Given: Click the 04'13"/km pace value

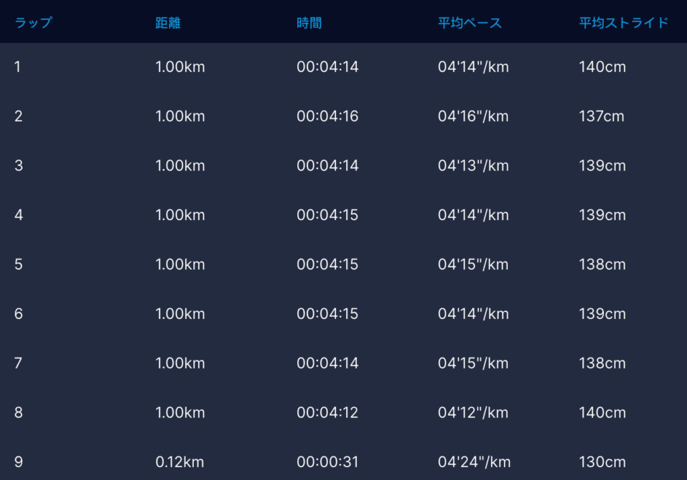Looking at the screenshot, I should click(x=473, y=166).
